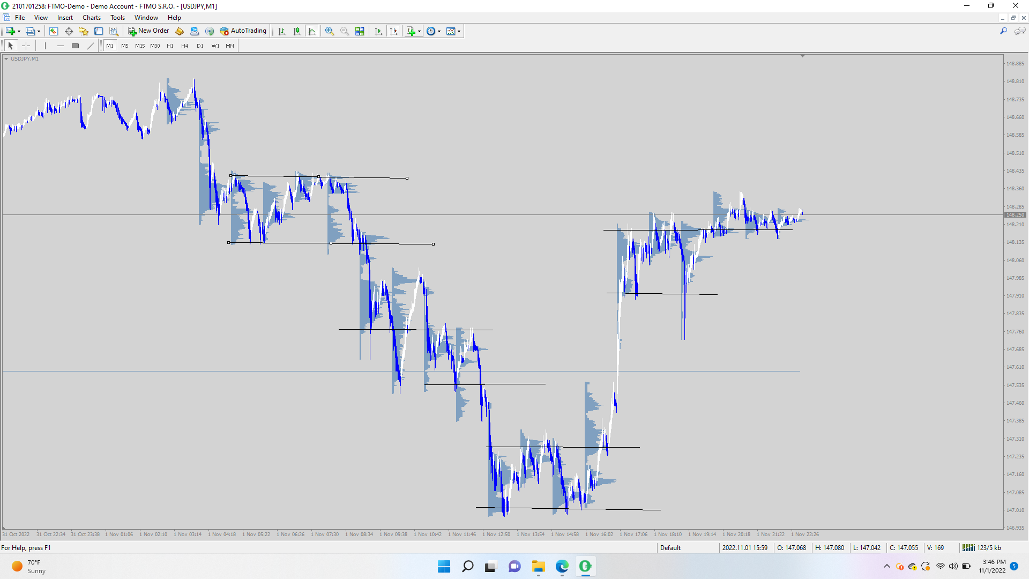Tile chart windows icon
The image size is (1029, 579).
coord(360,31)
